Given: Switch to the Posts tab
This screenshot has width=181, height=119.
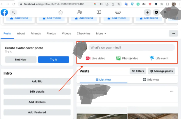Looking at the screenshot, I should point(7,33).
